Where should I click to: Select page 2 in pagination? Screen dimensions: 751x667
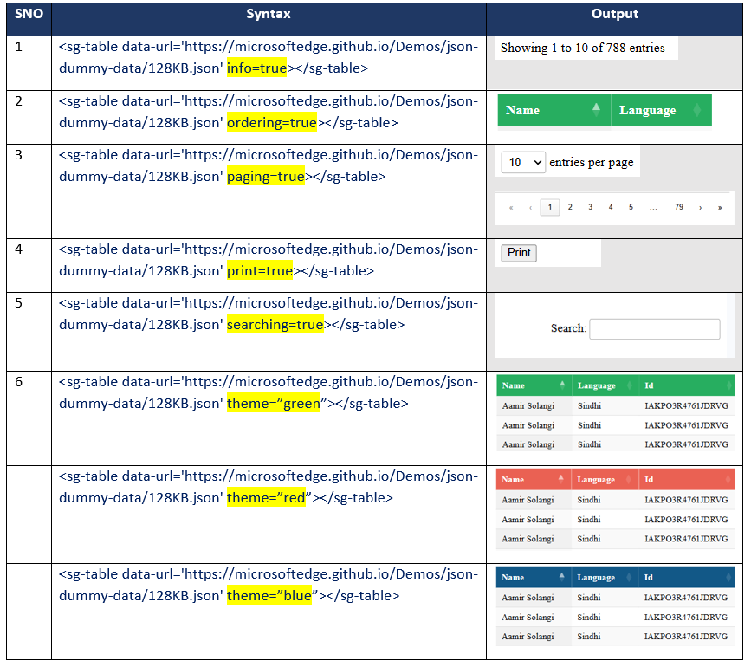pyautogui.click(x=570, y=207)
